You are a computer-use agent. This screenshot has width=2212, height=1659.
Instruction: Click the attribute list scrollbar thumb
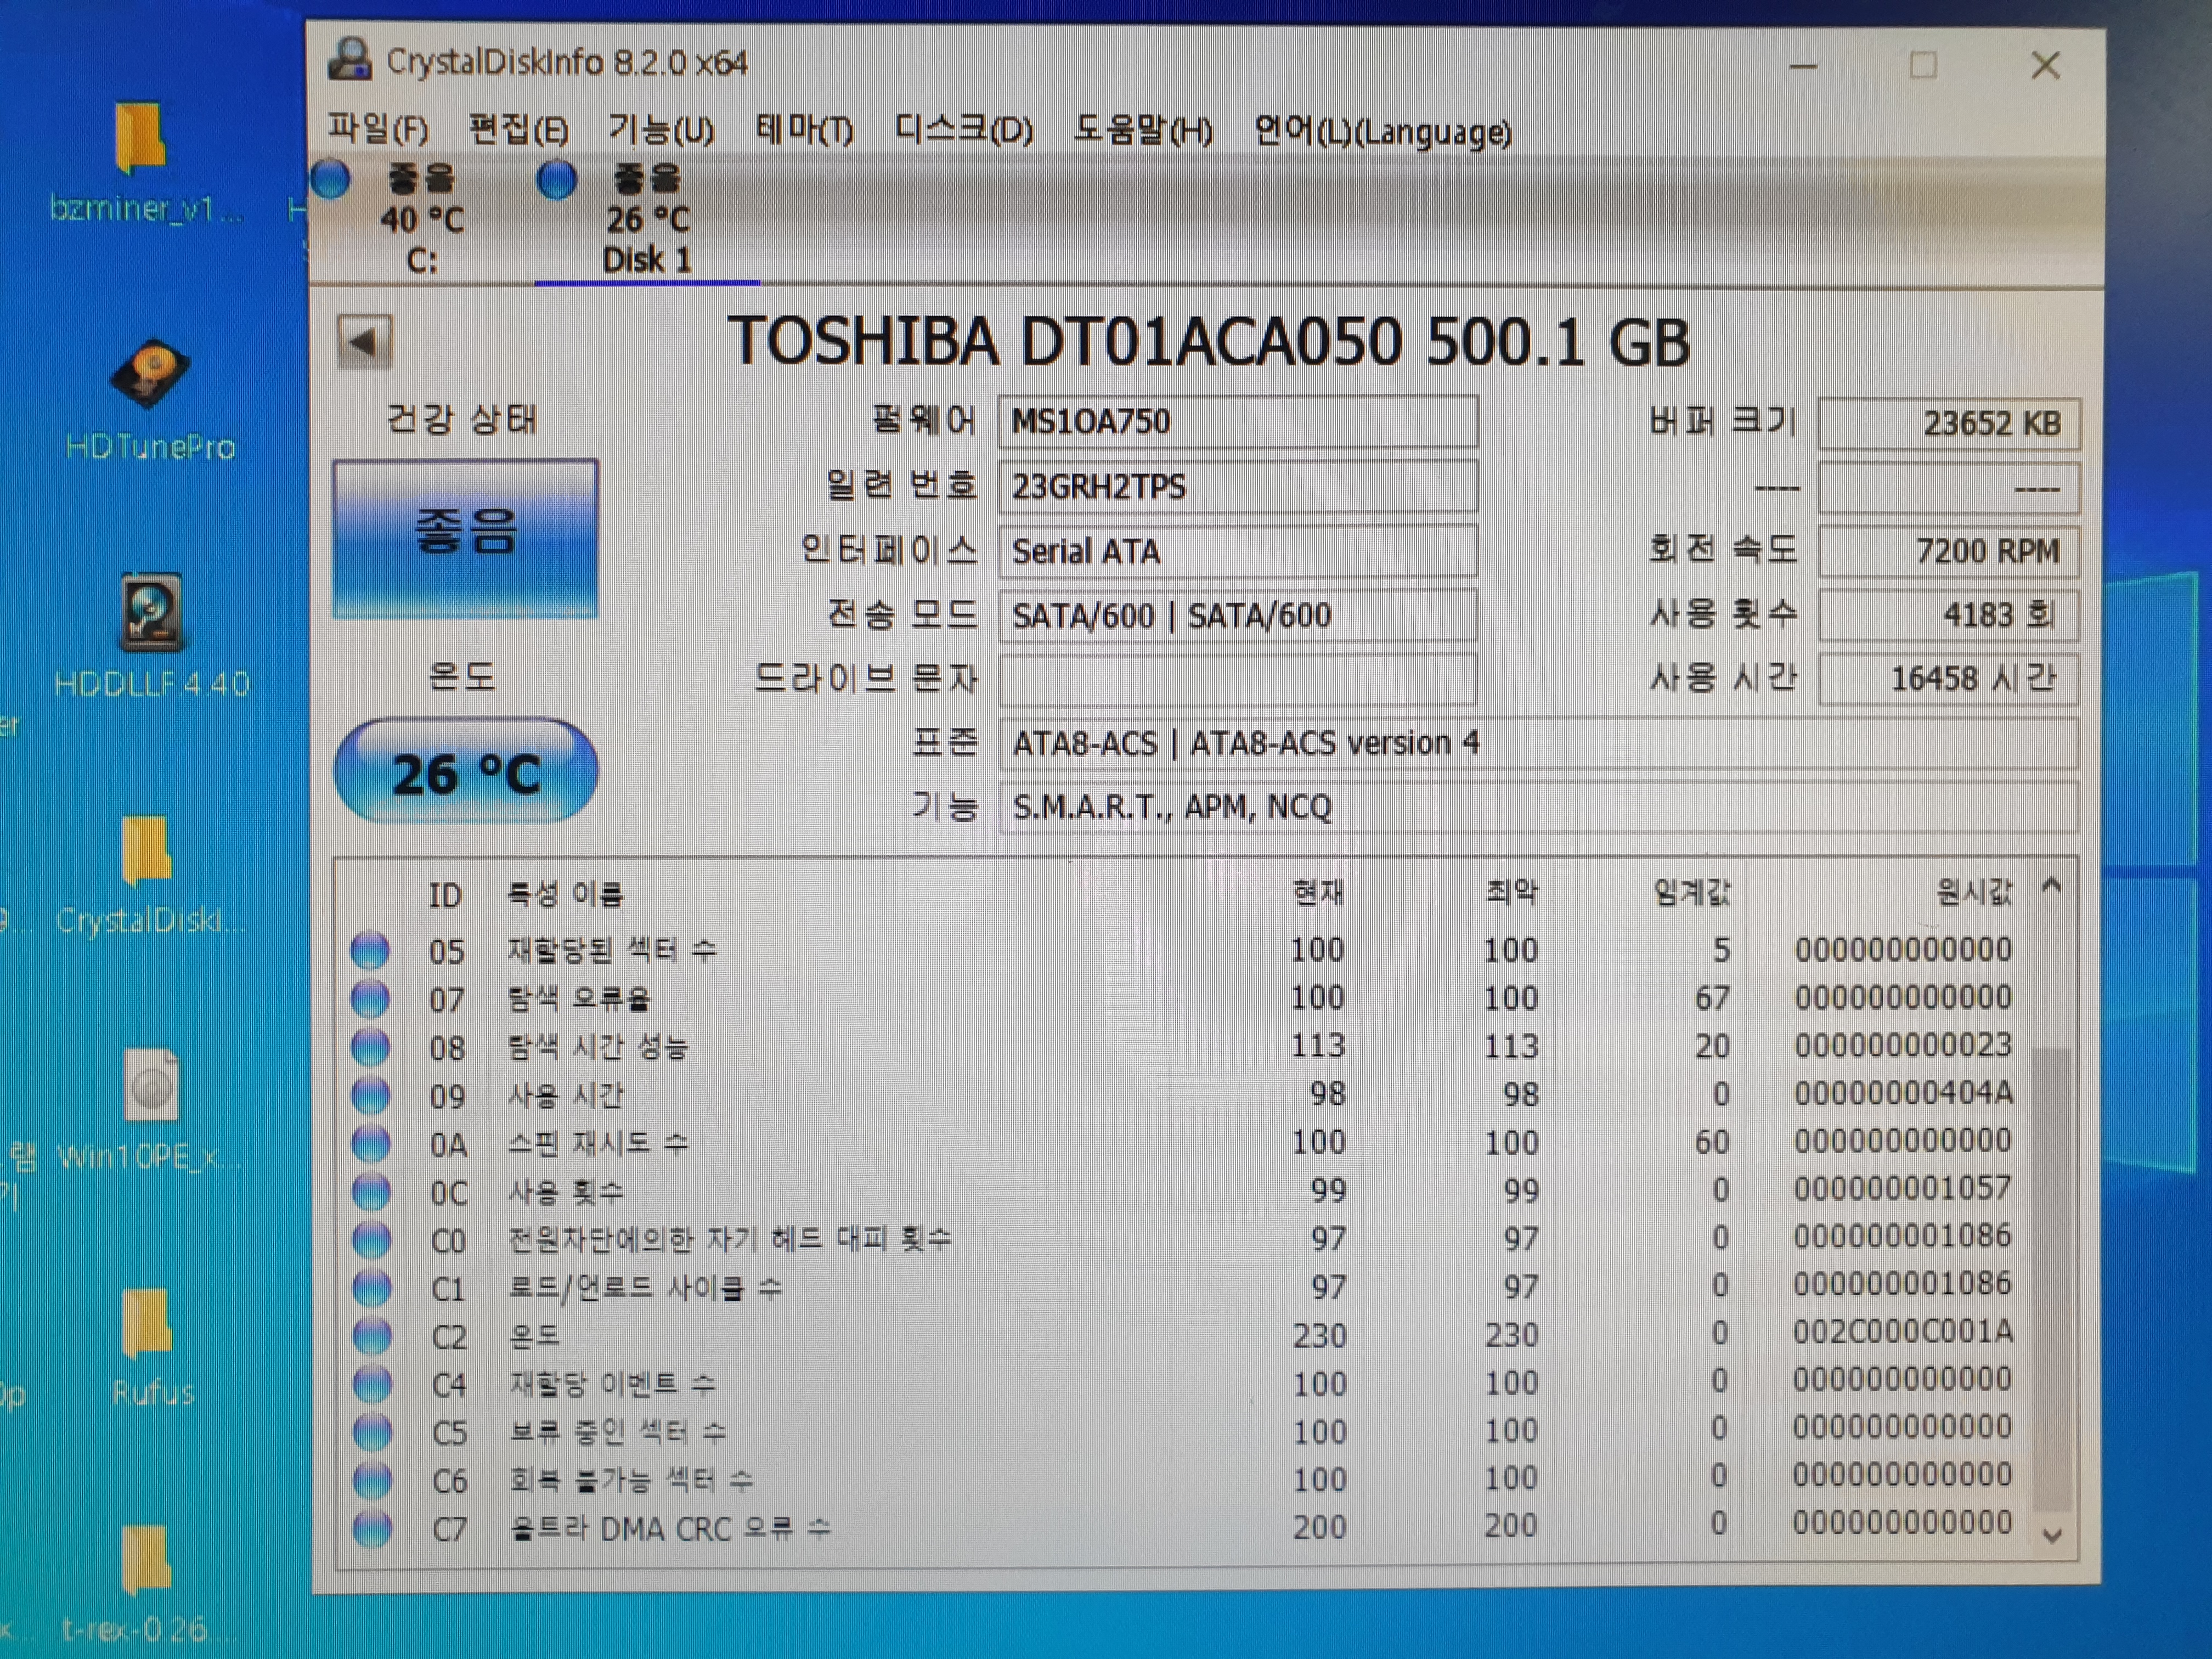[2052, 1280]
